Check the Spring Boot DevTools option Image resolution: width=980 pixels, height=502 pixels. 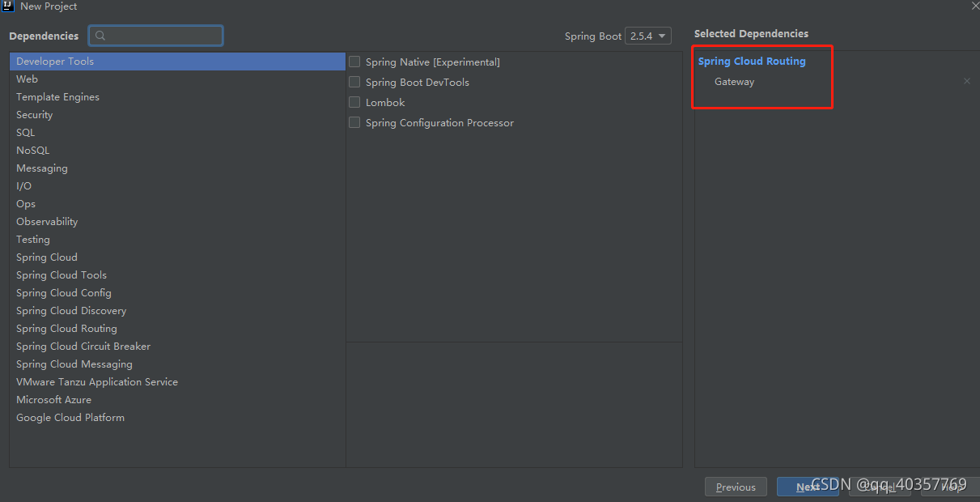[354, 82]
